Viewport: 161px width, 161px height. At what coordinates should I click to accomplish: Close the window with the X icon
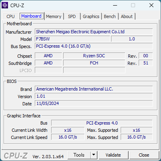[151, 6]
